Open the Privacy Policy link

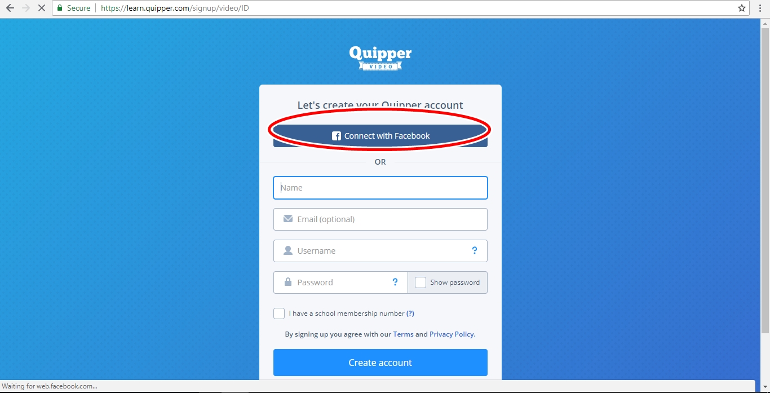[x=452, y=334]
